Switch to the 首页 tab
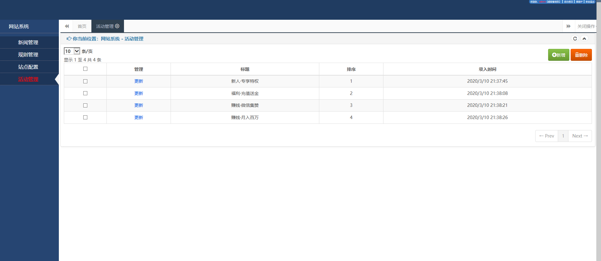This screenshot has height=261, width=601. pos(82,26)
